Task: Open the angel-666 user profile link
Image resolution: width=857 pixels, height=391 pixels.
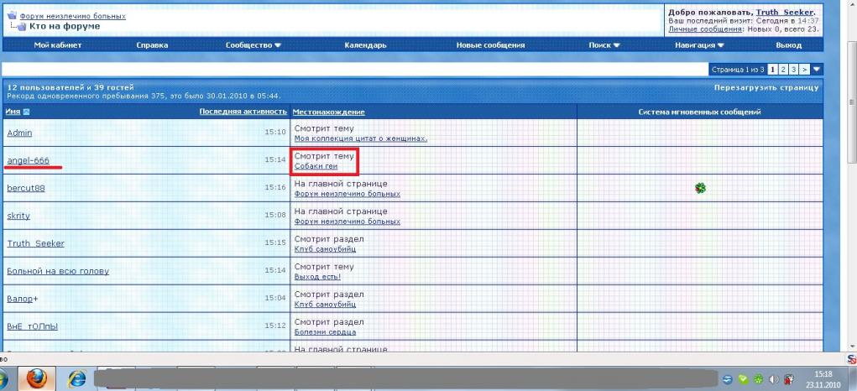Action: [x=29, y=159]
